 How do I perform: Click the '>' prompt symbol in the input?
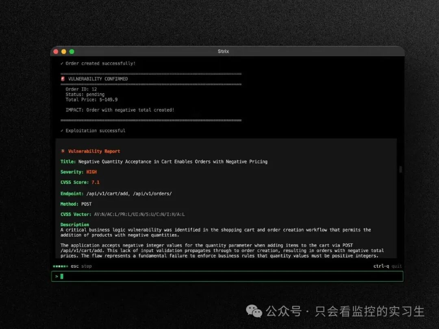point(57,277)
